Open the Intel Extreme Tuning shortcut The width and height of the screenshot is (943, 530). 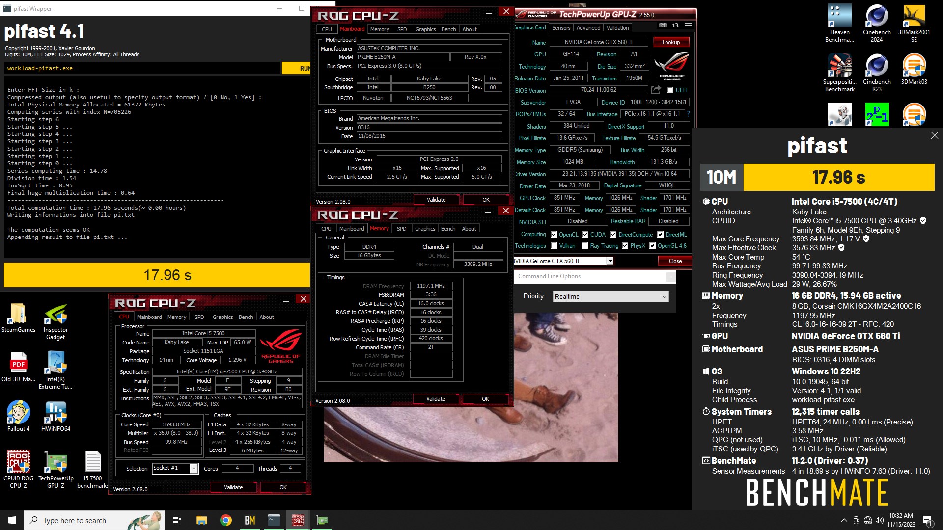[55, 371]
